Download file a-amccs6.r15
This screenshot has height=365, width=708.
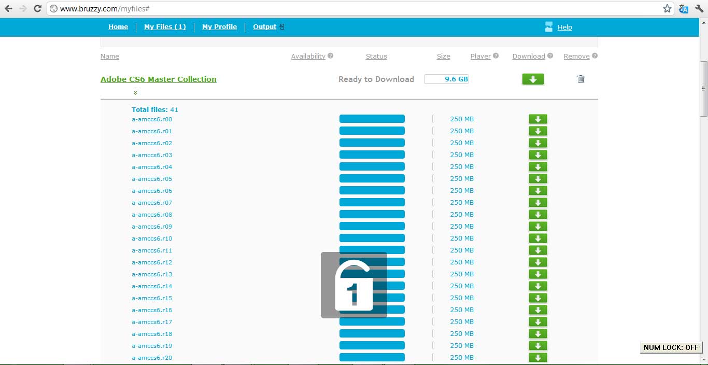tap(538, 298)
